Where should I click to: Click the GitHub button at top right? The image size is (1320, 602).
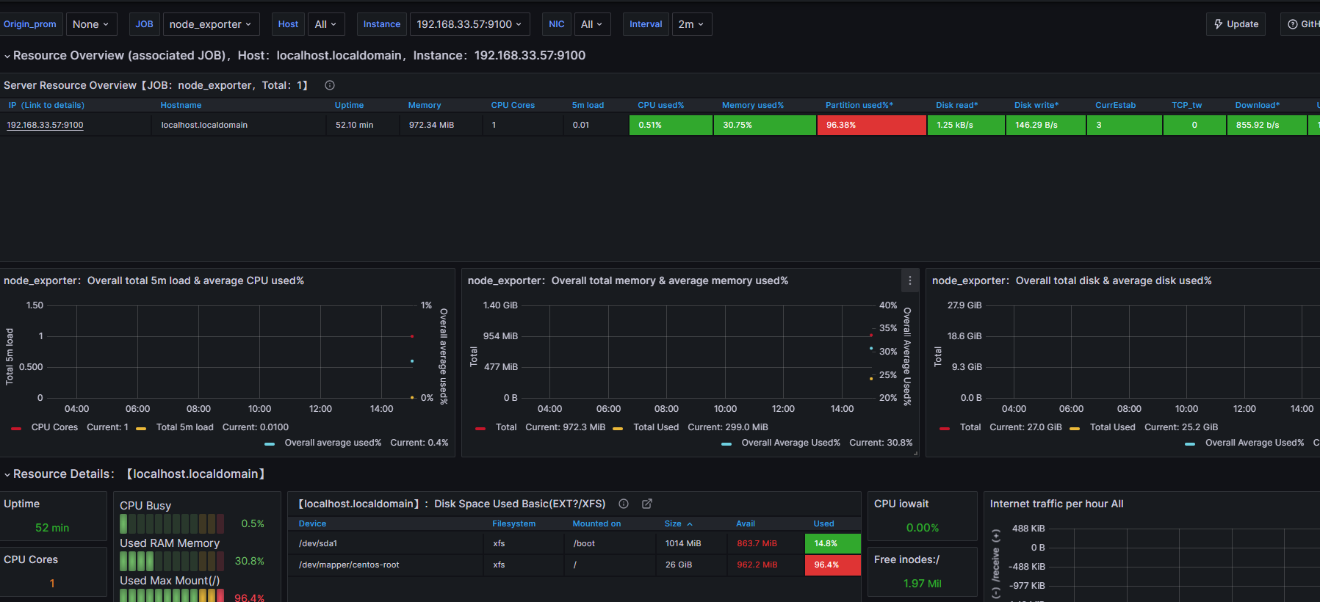1302,24
